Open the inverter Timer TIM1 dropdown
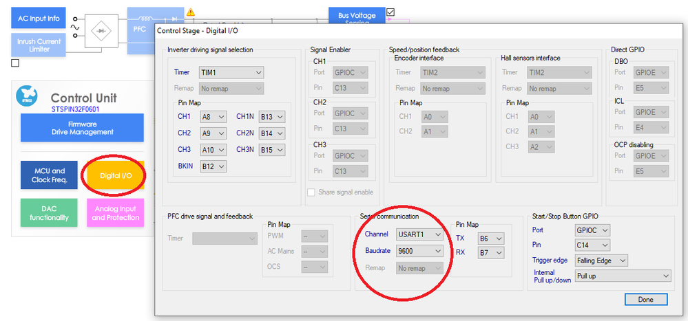Screen dimensions: 688x321 231,72
